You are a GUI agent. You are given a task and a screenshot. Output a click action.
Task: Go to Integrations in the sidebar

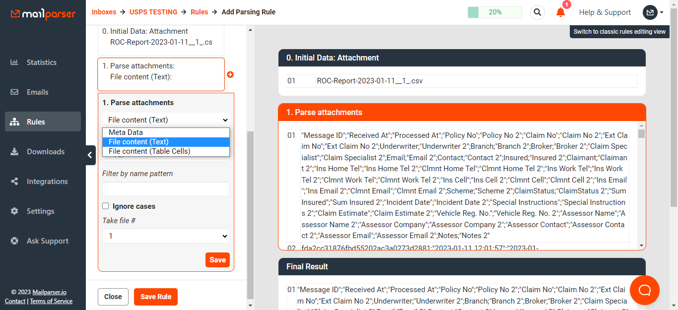coord(47,182)
